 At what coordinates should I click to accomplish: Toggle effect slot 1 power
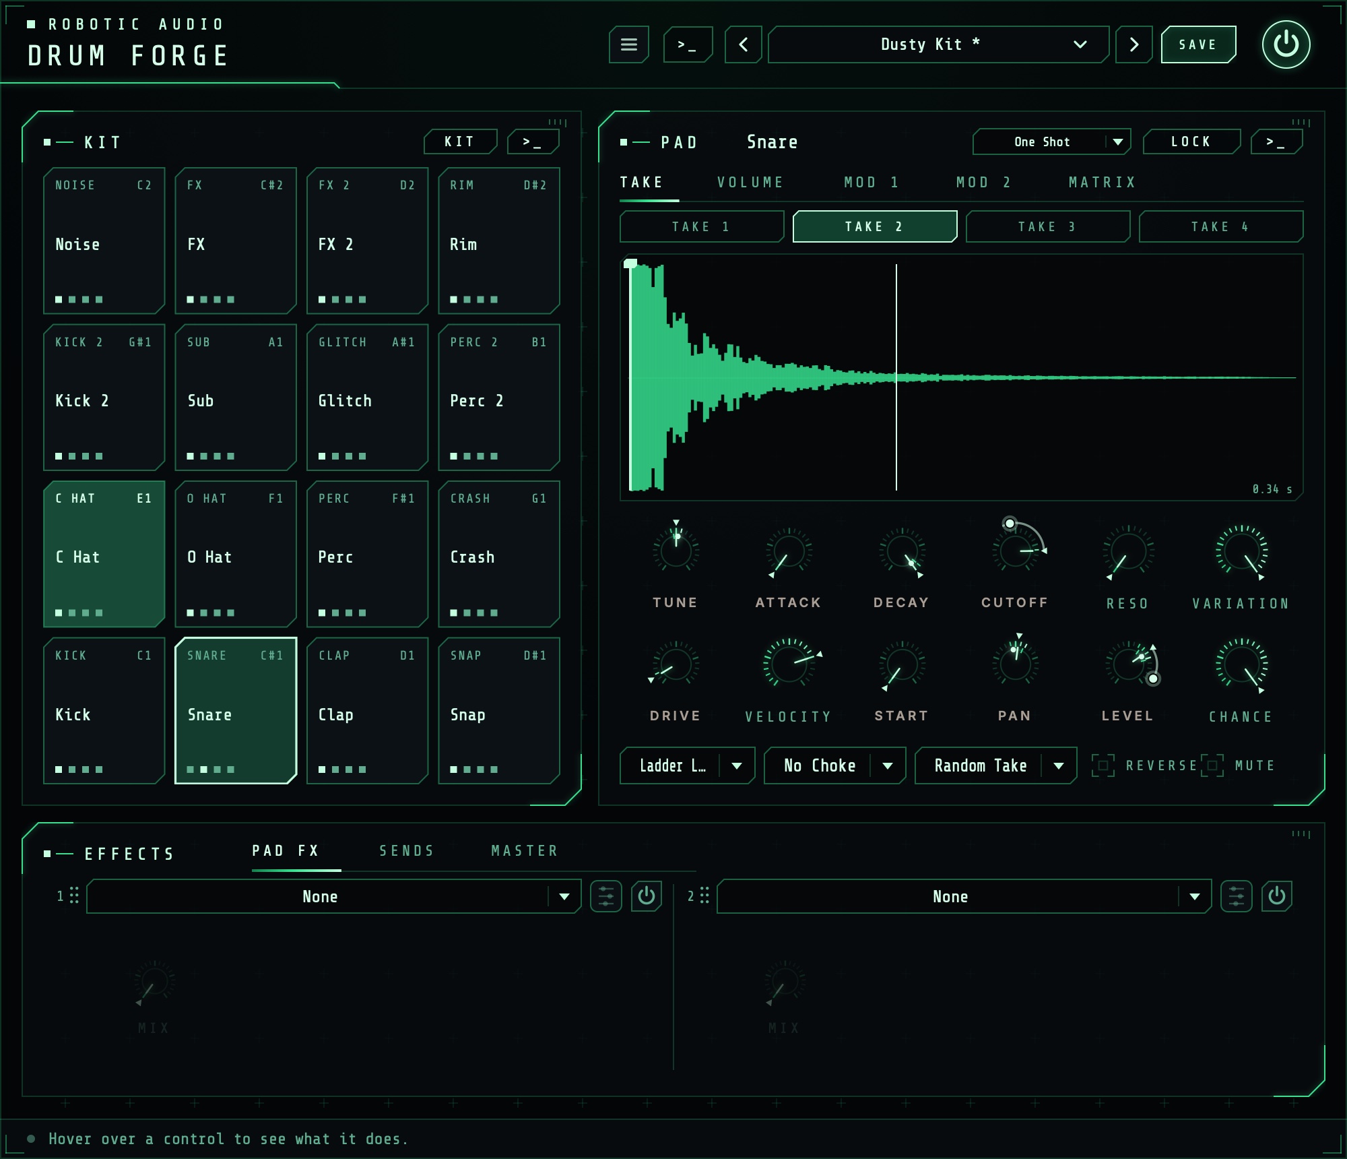(x=647, y=896)
